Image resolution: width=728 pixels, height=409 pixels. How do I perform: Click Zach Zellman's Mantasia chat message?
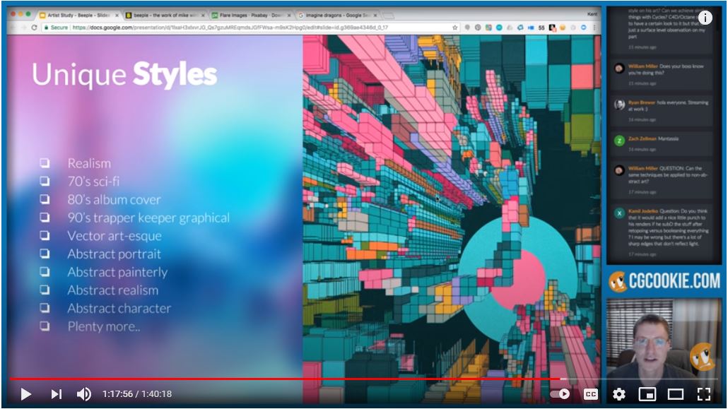662,143
